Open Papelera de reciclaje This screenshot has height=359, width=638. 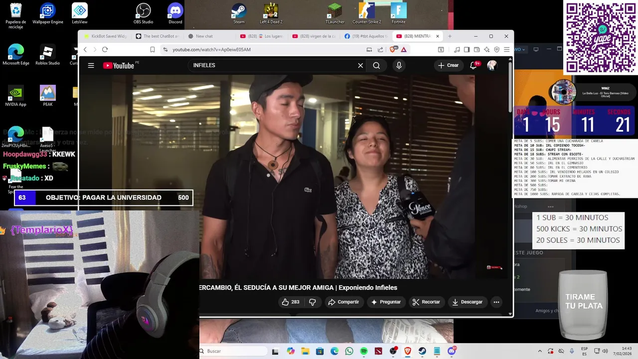[x=16, y=15]
